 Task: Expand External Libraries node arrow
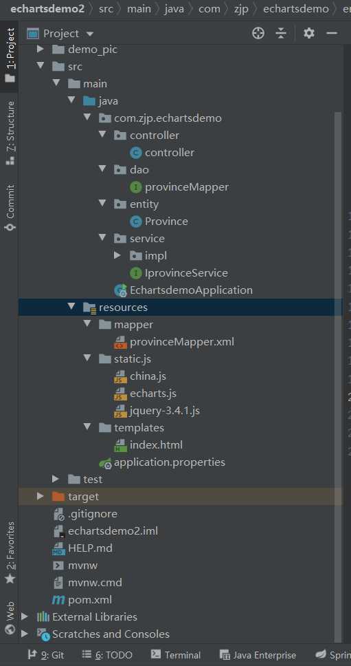pyautogui.click(x=25, y=616)
